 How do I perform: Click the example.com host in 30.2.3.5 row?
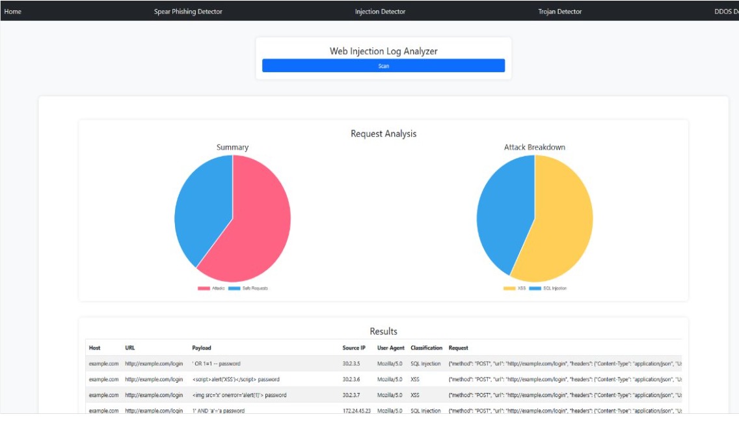point(103,364)
